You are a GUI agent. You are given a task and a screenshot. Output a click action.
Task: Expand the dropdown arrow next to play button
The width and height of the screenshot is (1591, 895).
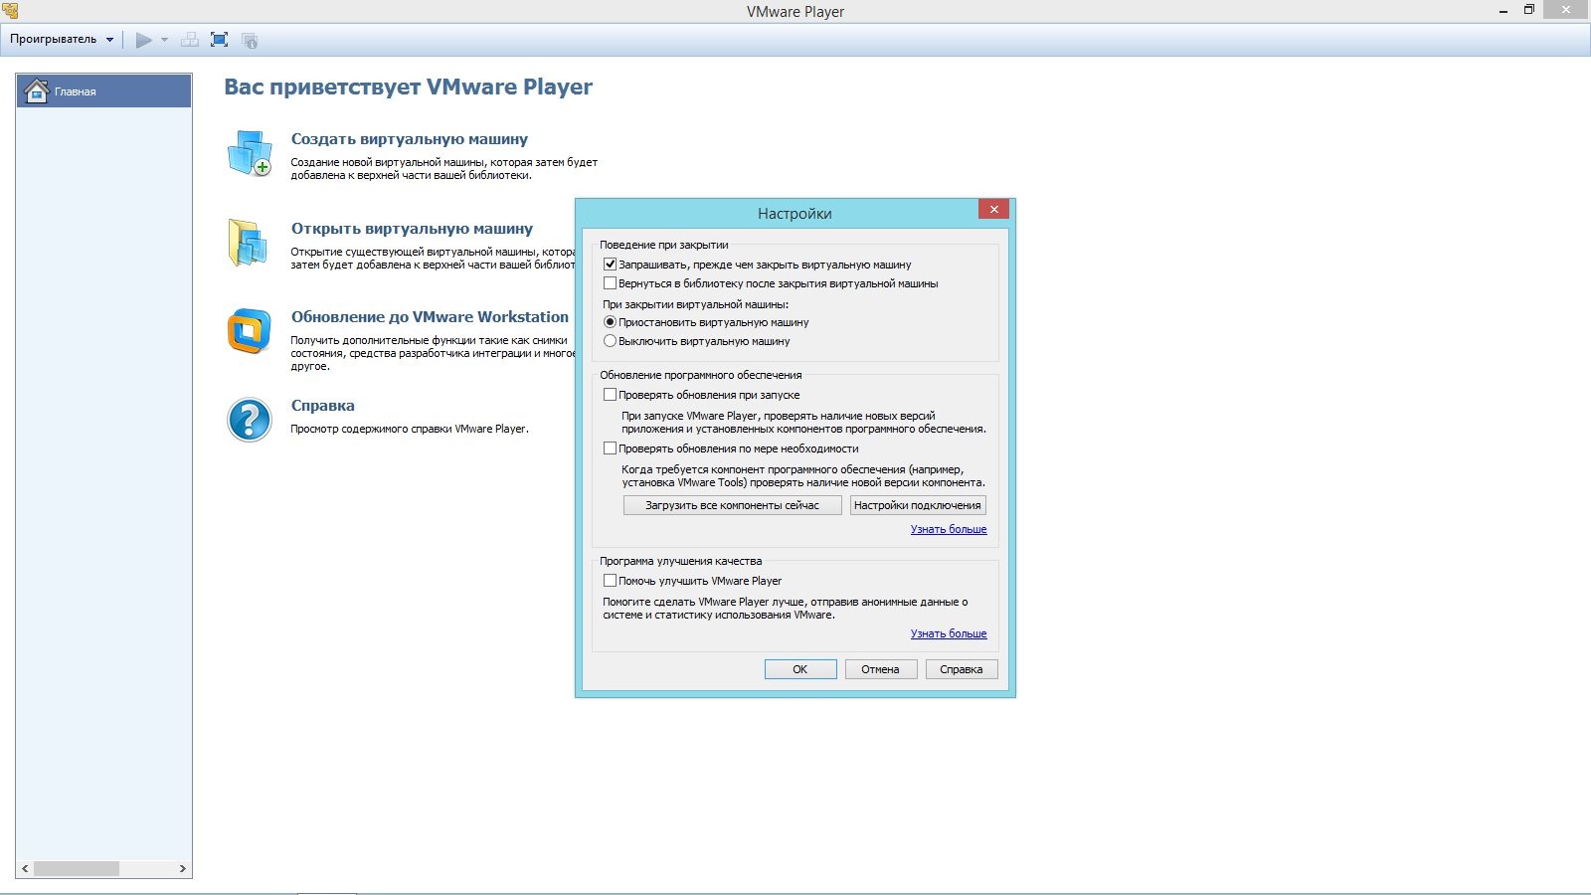tap(165, 40)
